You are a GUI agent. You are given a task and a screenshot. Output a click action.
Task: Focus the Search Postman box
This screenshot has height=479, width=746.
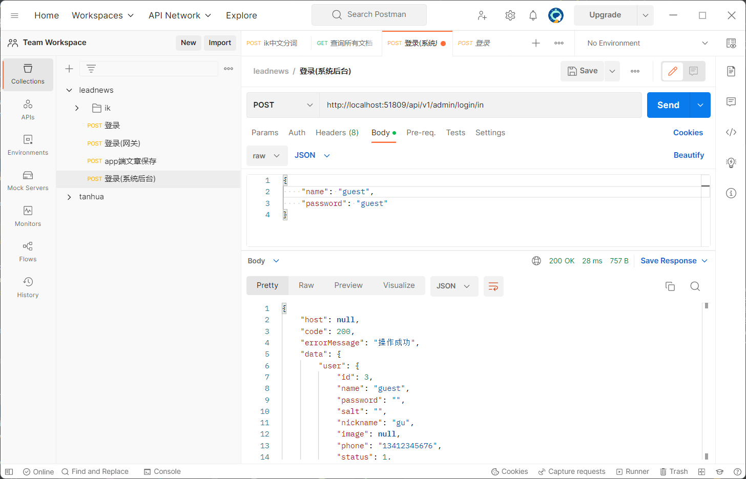click(x=369, y=15)
